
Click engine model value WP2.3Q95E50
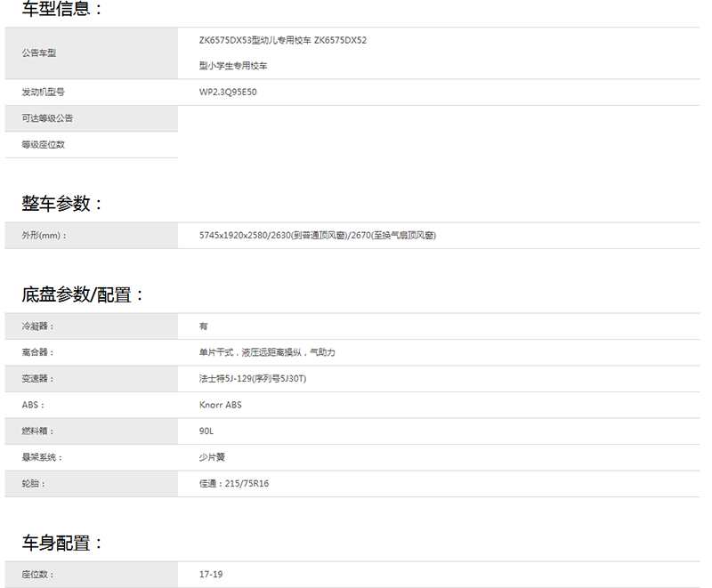click(228, 93)
